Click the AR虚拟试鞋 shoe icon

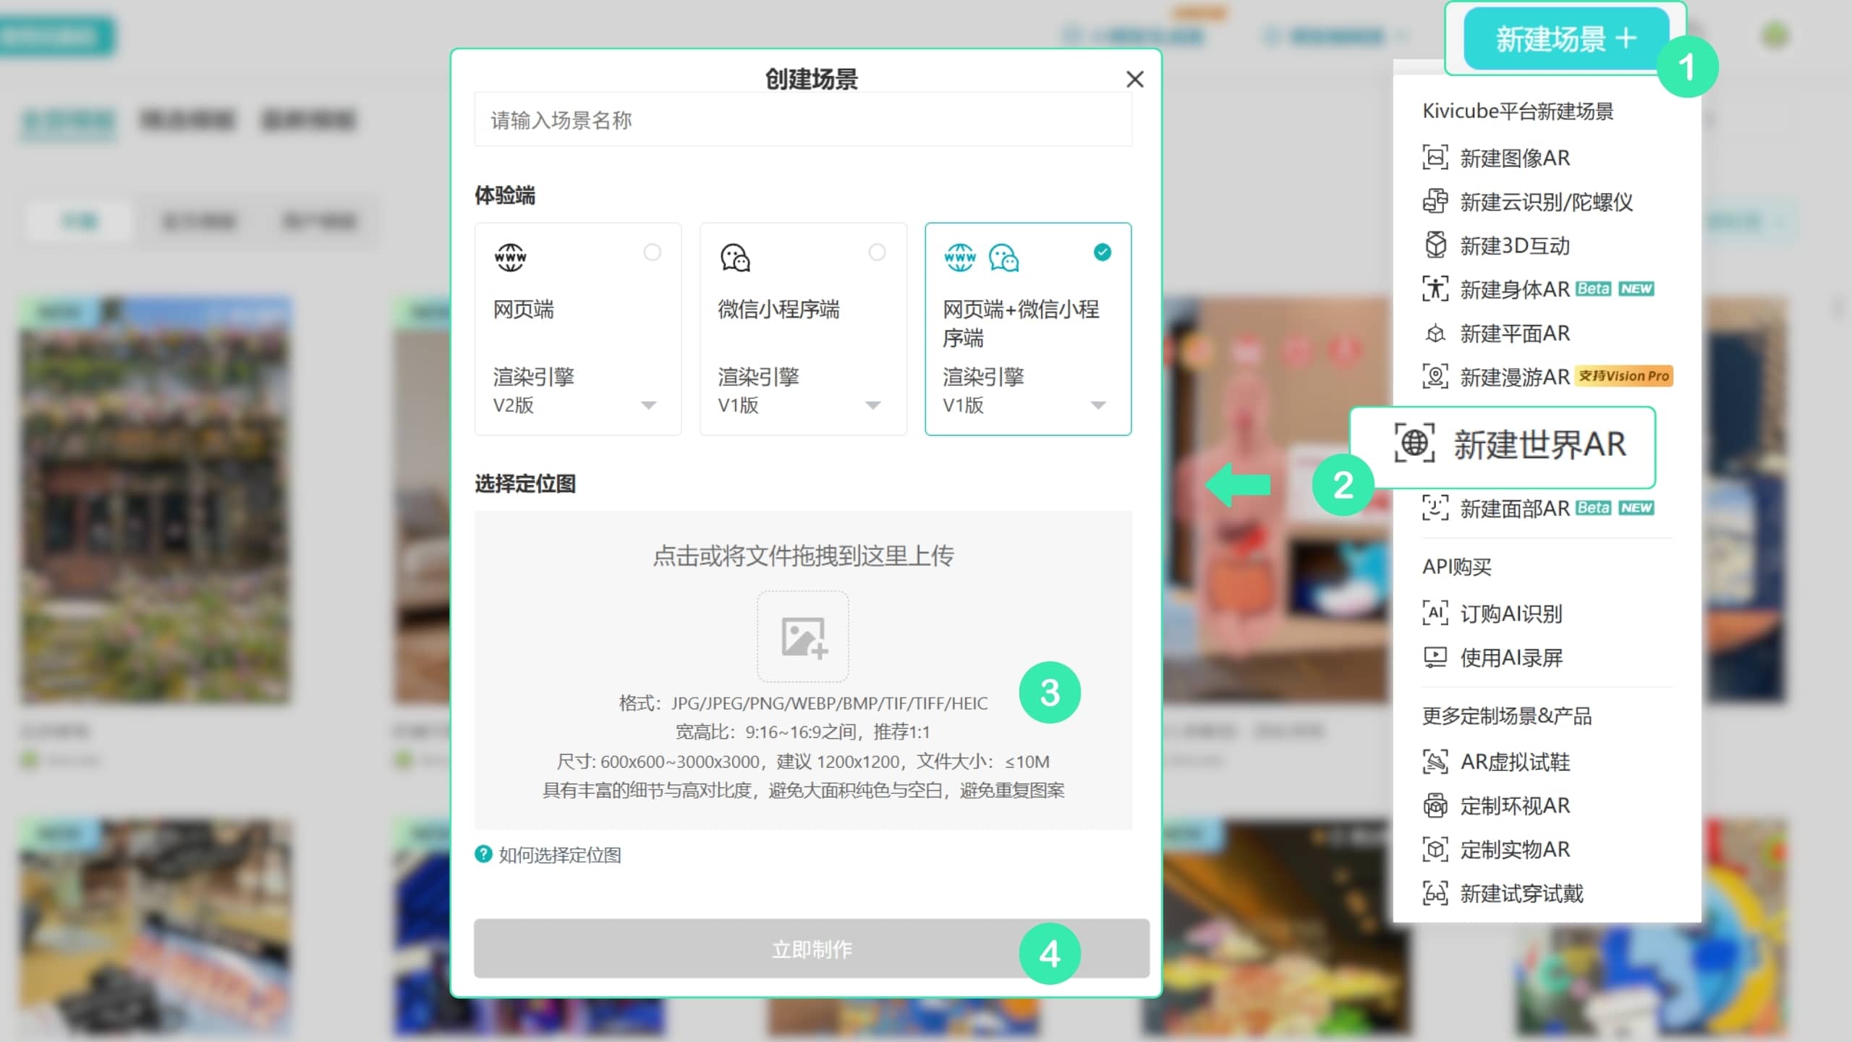(x=1435, y=762)
